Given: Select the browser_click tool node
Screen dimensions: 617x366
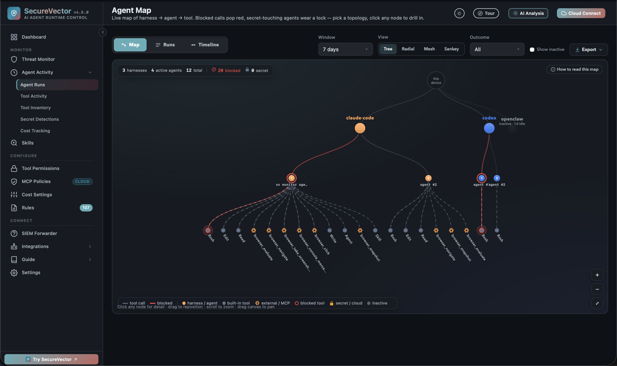Looking at the screenshot, I should pyautogui.click(x=314, y=230).
